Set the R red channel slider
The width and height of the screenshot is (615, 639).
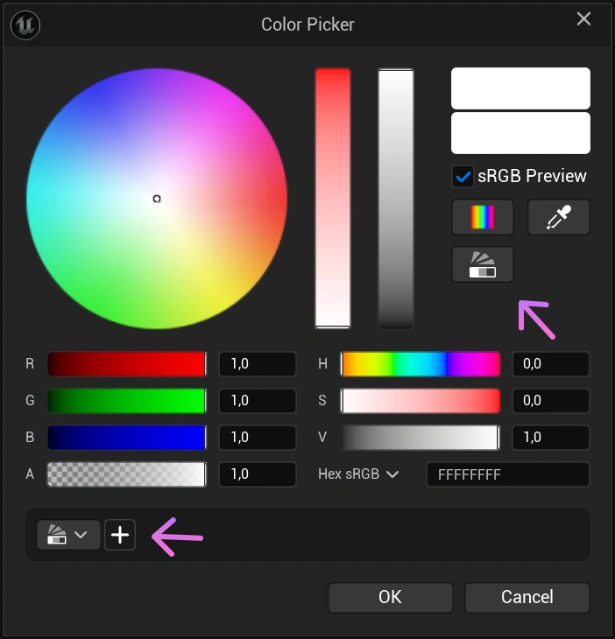click(x=127, y=364)
